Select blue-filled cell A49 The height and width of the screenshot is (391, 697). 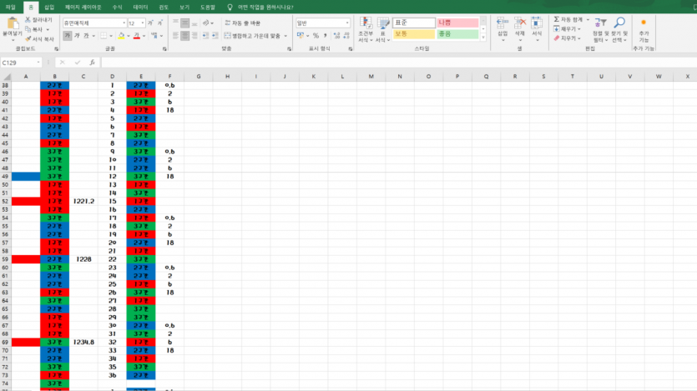[x=26, y=176]
